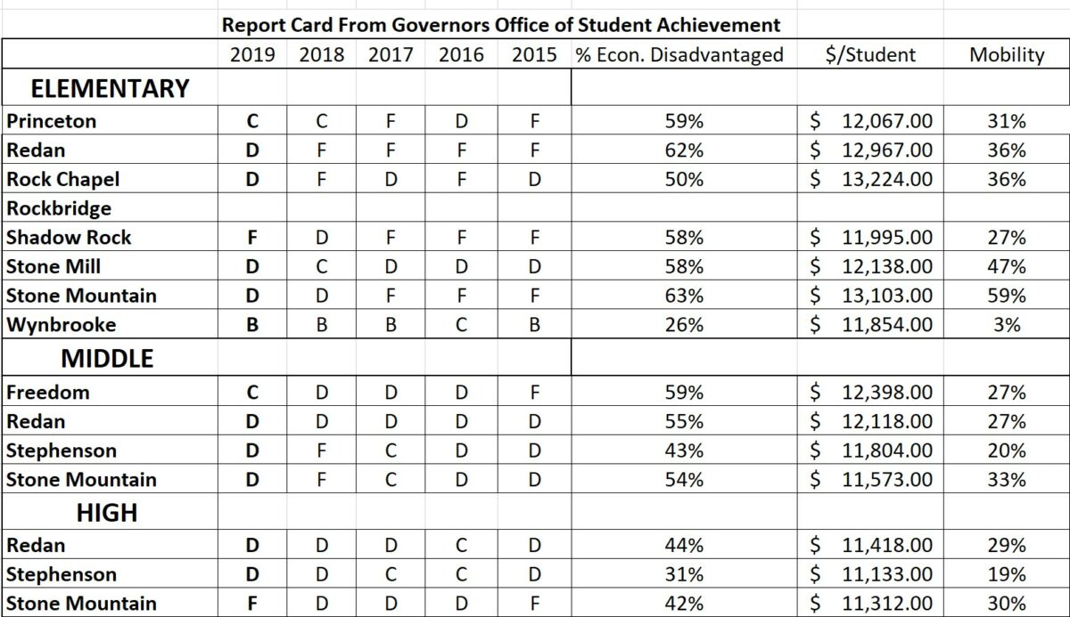This screenshot has height=617, width=1070.
Task: Select Wynbrooke's 3% mobility cell
Action: [1007, 325]
